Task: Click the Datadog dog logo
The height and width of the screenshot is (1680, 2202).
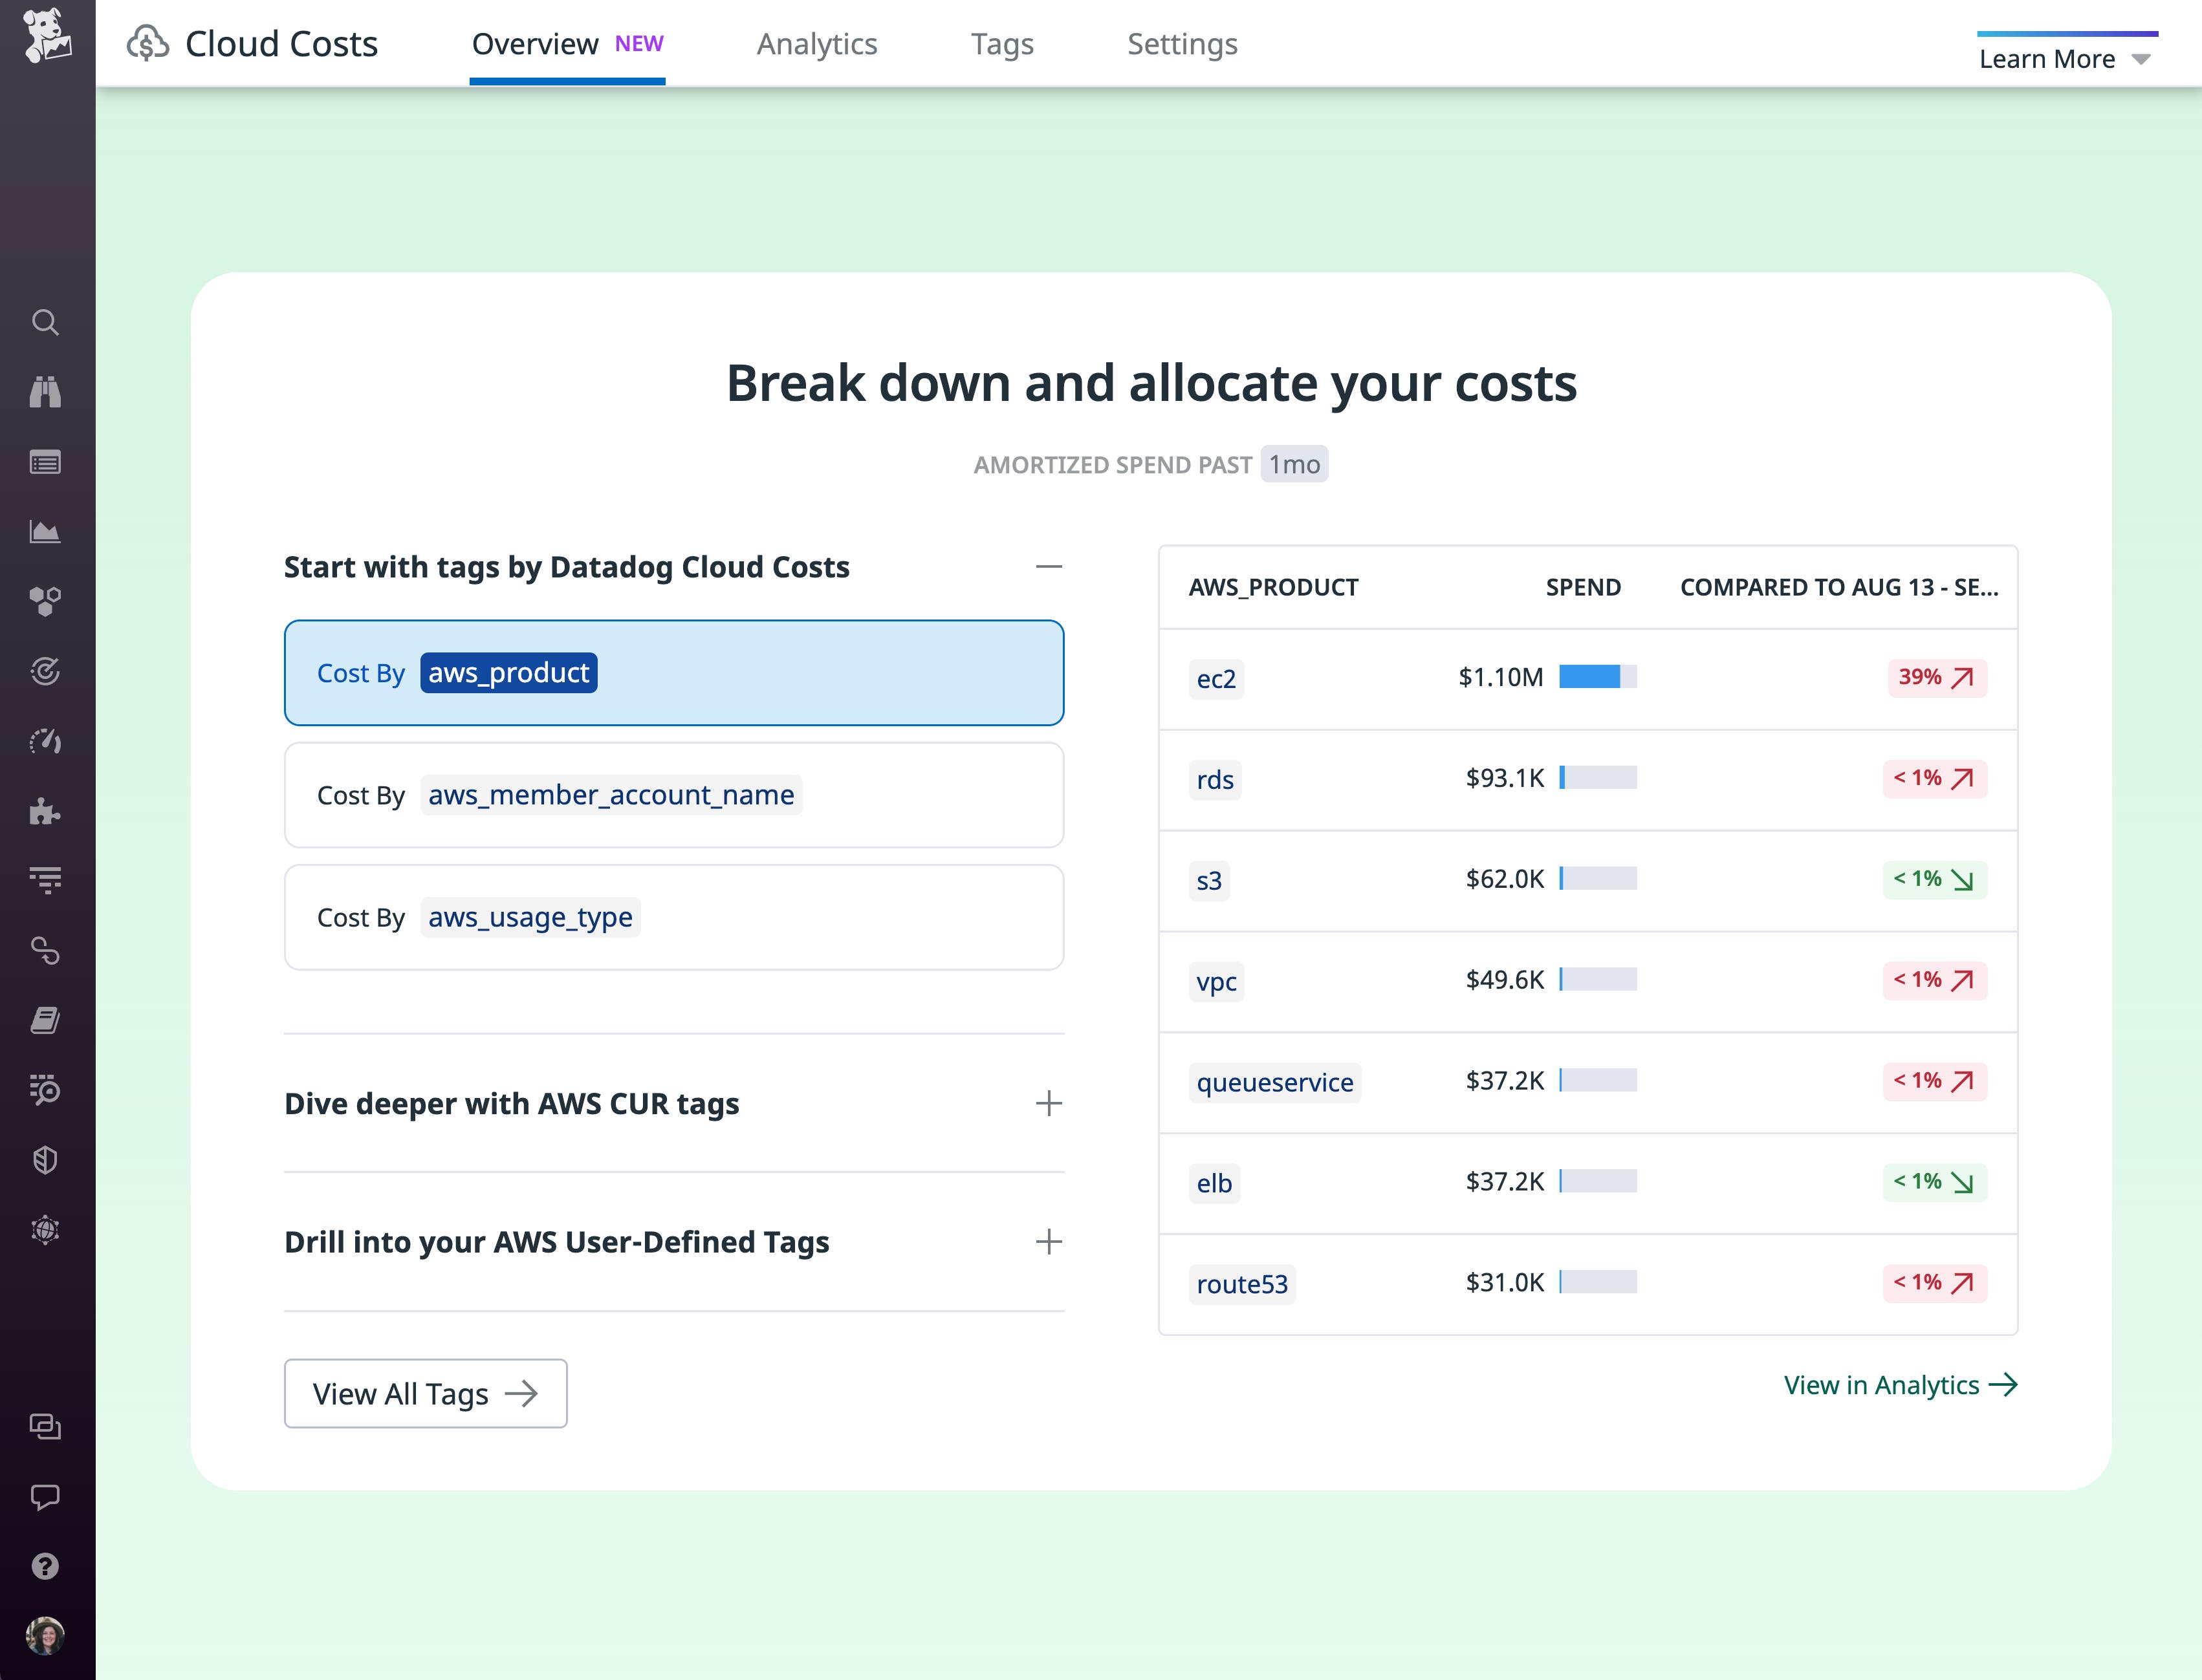Action: [x=47, y=36]
